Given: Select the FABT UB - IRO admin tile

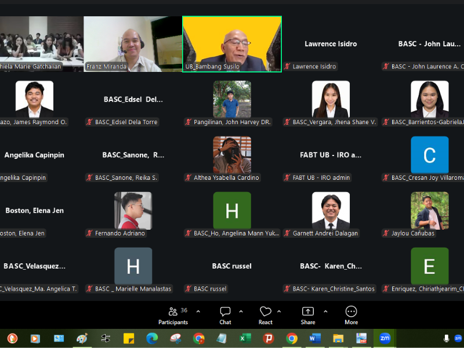Looking at the screenshot, I should tap(331, 155).
